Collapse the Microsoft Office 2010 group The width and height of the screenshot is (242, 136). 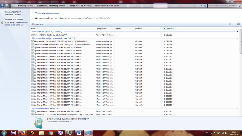pyautogui.click(x=237, y=38)
